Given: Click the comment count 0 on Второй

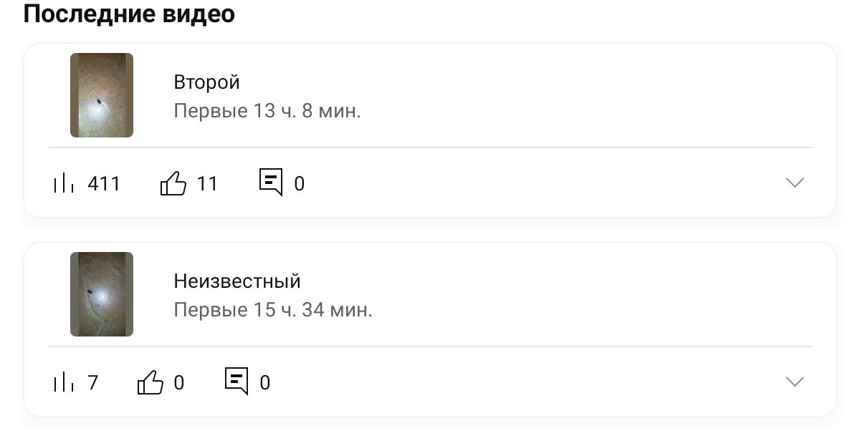Looking at the screenshot, I should 300,184.
